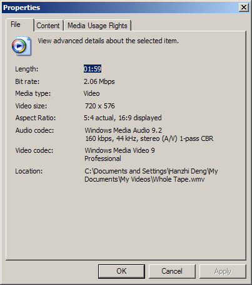Switch to the Content tab

48,26
